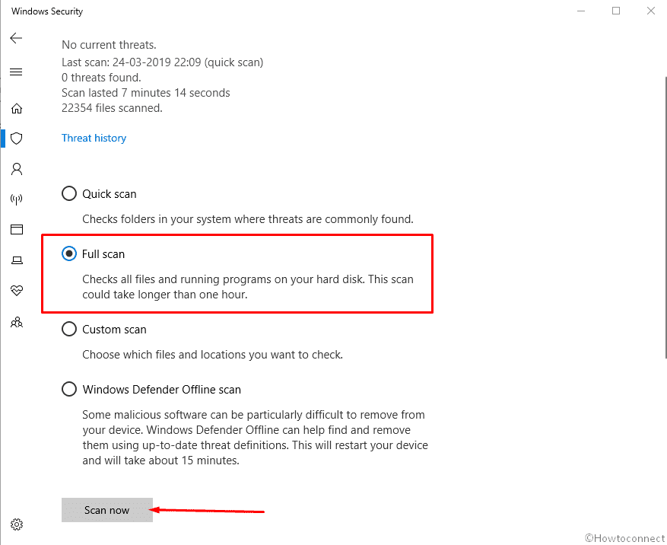This screenshot has height=545, width=667.
Task: Open Firewall & network protection icon
Action: tap(17, 199)
